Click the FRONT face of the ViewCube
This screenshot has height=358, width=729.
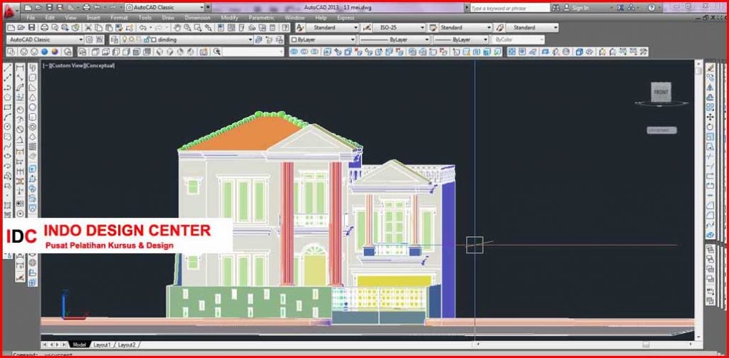point(661,92)
